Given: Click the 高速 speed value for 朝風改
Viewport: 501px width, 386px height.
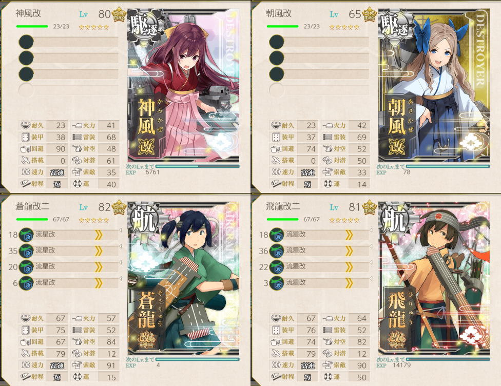Looking at the screenshot, I should point(307,172).
